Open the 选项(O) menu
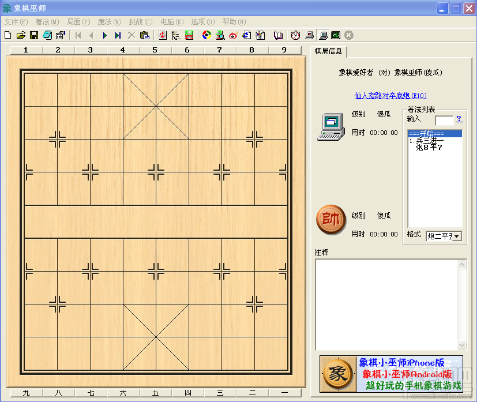 pyautogui.click(x=203, y=22)
